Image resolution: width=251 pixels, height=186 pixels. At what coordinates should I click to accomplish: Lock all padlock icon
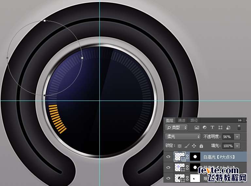pyautogui.click(x=201, y=146)
